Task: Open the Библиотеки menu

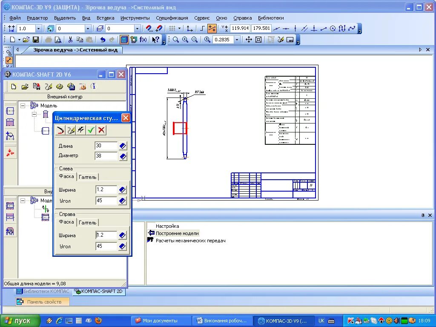Action: pyautogui.click(x=271, y=18)
